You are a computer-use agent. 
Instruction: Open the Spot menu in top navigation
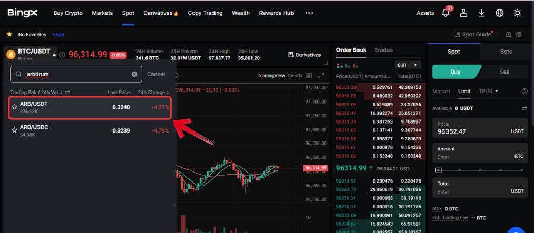coord(128,13)
